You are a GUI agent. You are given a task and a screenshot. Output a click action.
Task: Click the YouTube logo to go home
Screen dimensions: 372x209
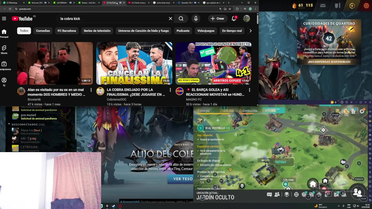[x=22, y=19]
